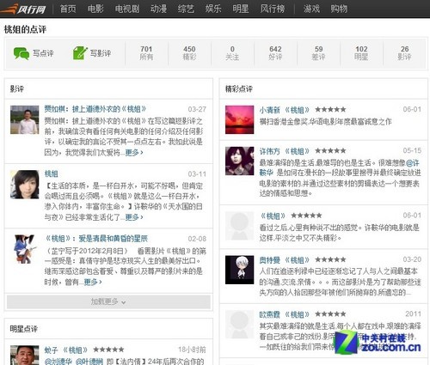Screen dimensions: 430x365
Task: Open 《桃姐》 link in 许伟方's comment
Action: tap(297, 151)
